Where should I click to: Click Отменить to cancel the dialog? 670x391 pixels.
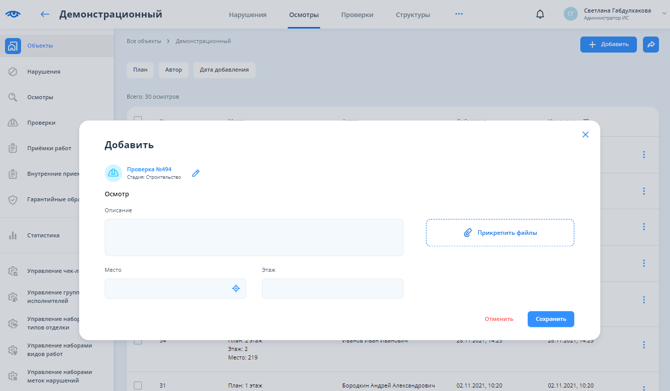point(499,319)
